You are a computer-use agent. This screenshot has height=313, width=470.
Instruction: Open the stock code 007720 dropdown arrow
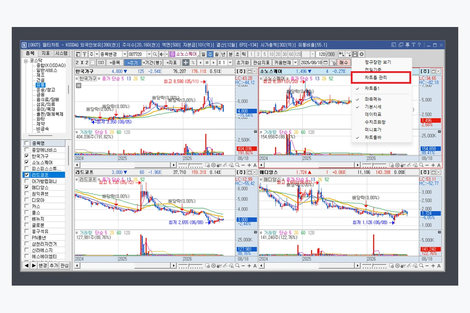tap(149, 54)
